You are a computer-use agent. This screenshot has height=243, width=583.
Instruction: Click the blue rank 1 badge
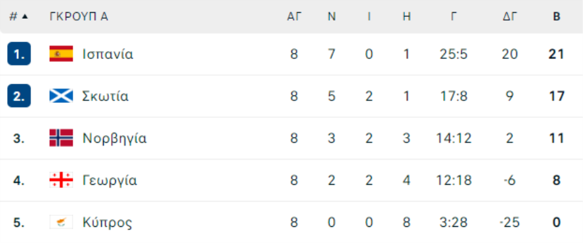point(19,54)
